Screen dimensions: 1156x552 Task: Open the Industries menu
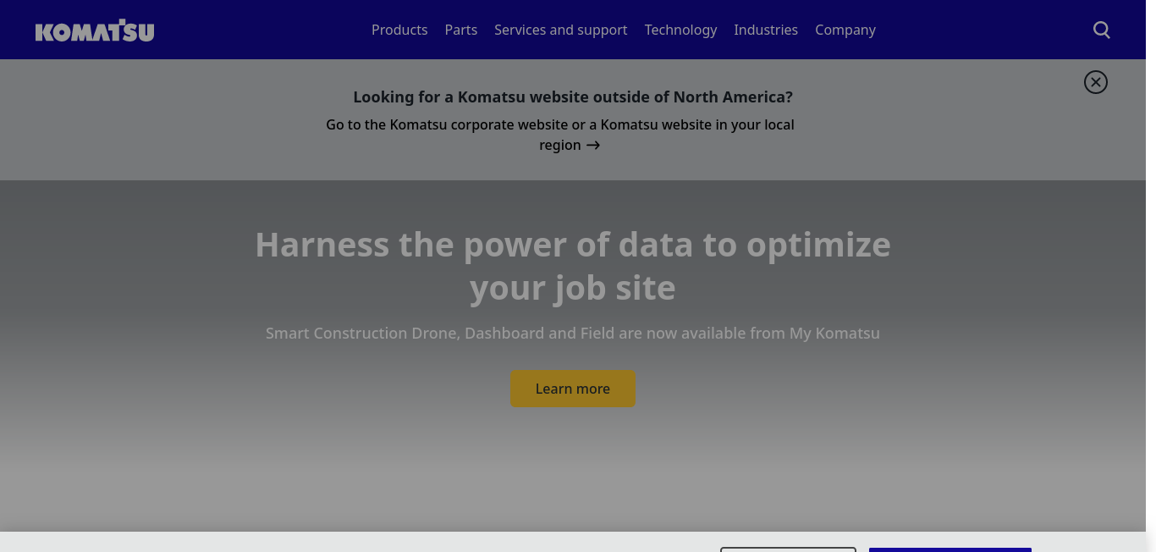tap(766, 30)
